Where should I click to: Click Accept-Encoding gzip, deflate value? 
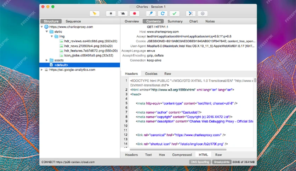pyautogui.click(x=155, y=55)
